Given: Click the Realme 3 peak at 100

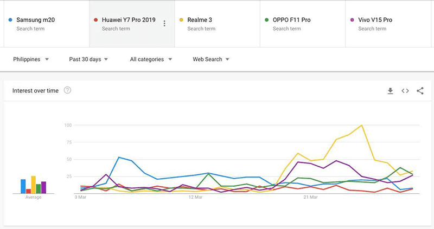Looking at the screenshot, I should [361, 126].
